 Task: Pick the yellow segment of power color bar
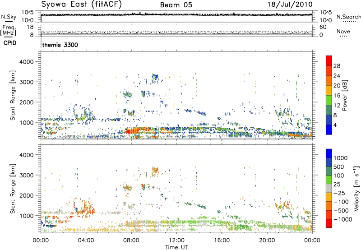point(329,90)
